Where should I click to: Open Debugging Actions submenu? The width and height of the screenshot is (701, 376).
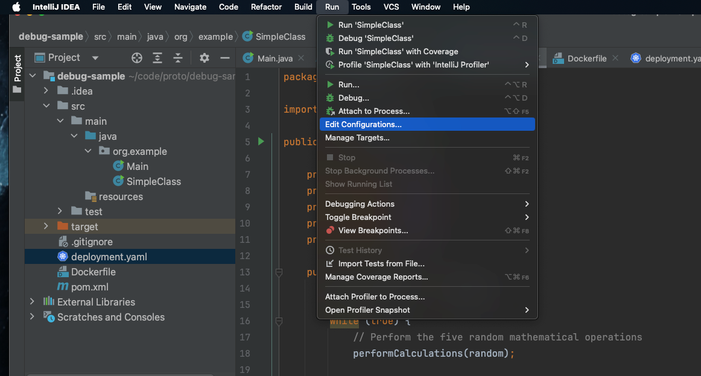tap(427, 204)
